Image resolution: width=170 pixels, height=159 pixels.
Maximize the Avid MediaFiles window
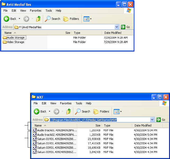[125, 4]
